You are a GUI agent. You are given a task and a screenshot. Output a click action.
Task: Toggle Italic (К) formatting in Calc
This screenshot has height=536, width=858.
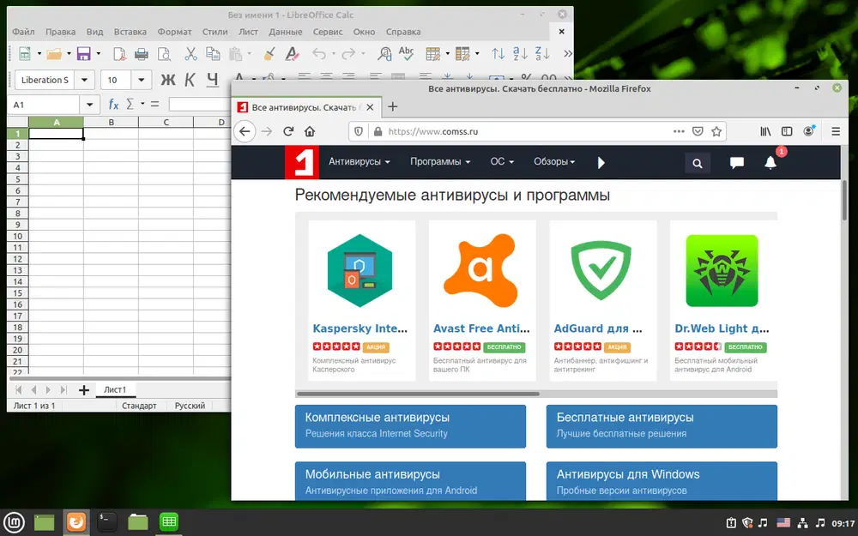pos(190,80)
